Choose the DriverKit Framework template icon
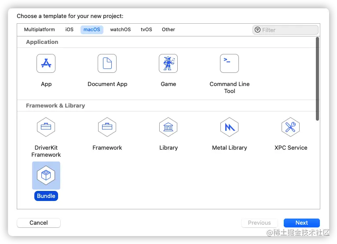 (46, 127)
